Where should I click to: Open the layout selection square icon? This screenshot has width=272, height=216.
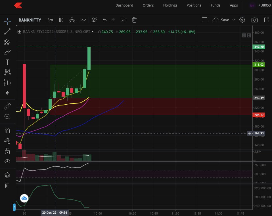tap(204, 20)
